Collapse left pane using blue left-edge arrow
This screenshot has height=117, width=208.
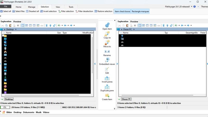pyautogui.click(x=1, y=64)
